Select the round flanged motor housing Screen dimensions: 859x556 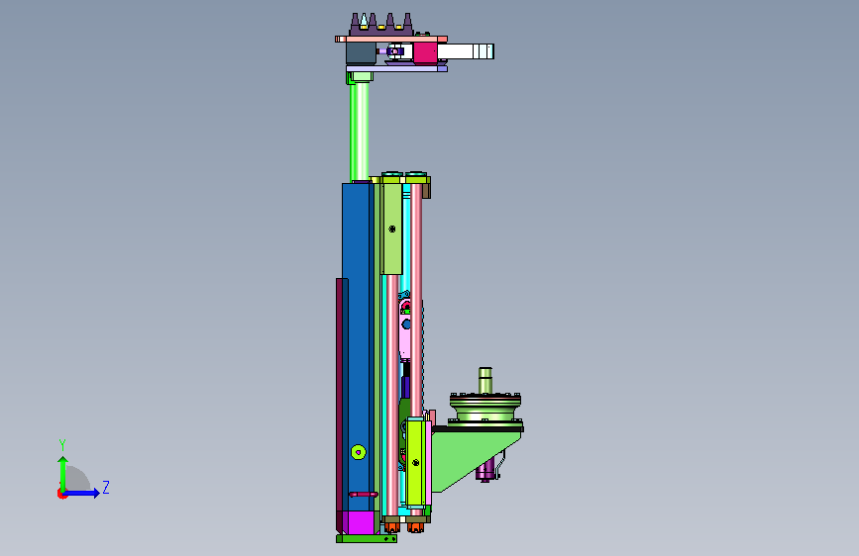[x=485, y=409]
